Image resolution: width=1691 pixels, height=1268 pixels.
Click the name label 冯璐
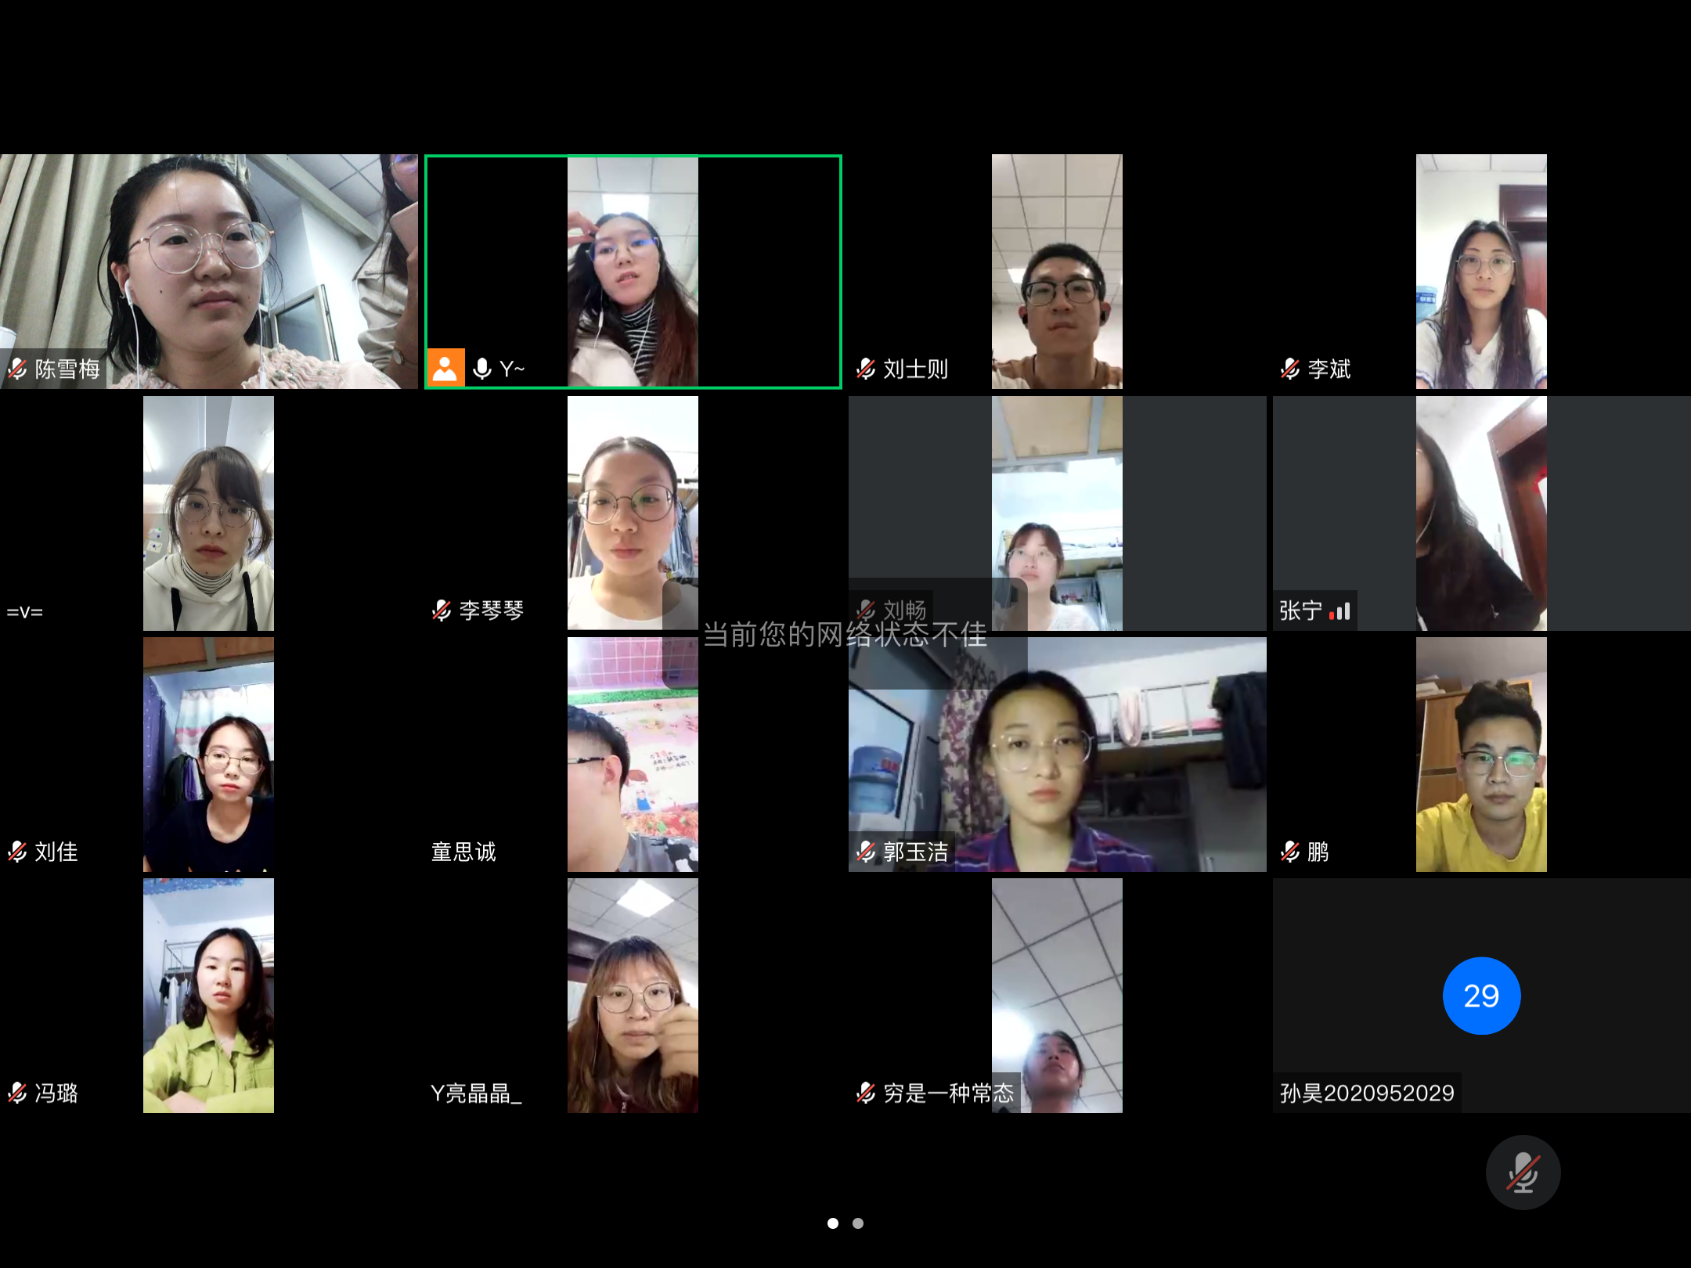click(56, 1093)
